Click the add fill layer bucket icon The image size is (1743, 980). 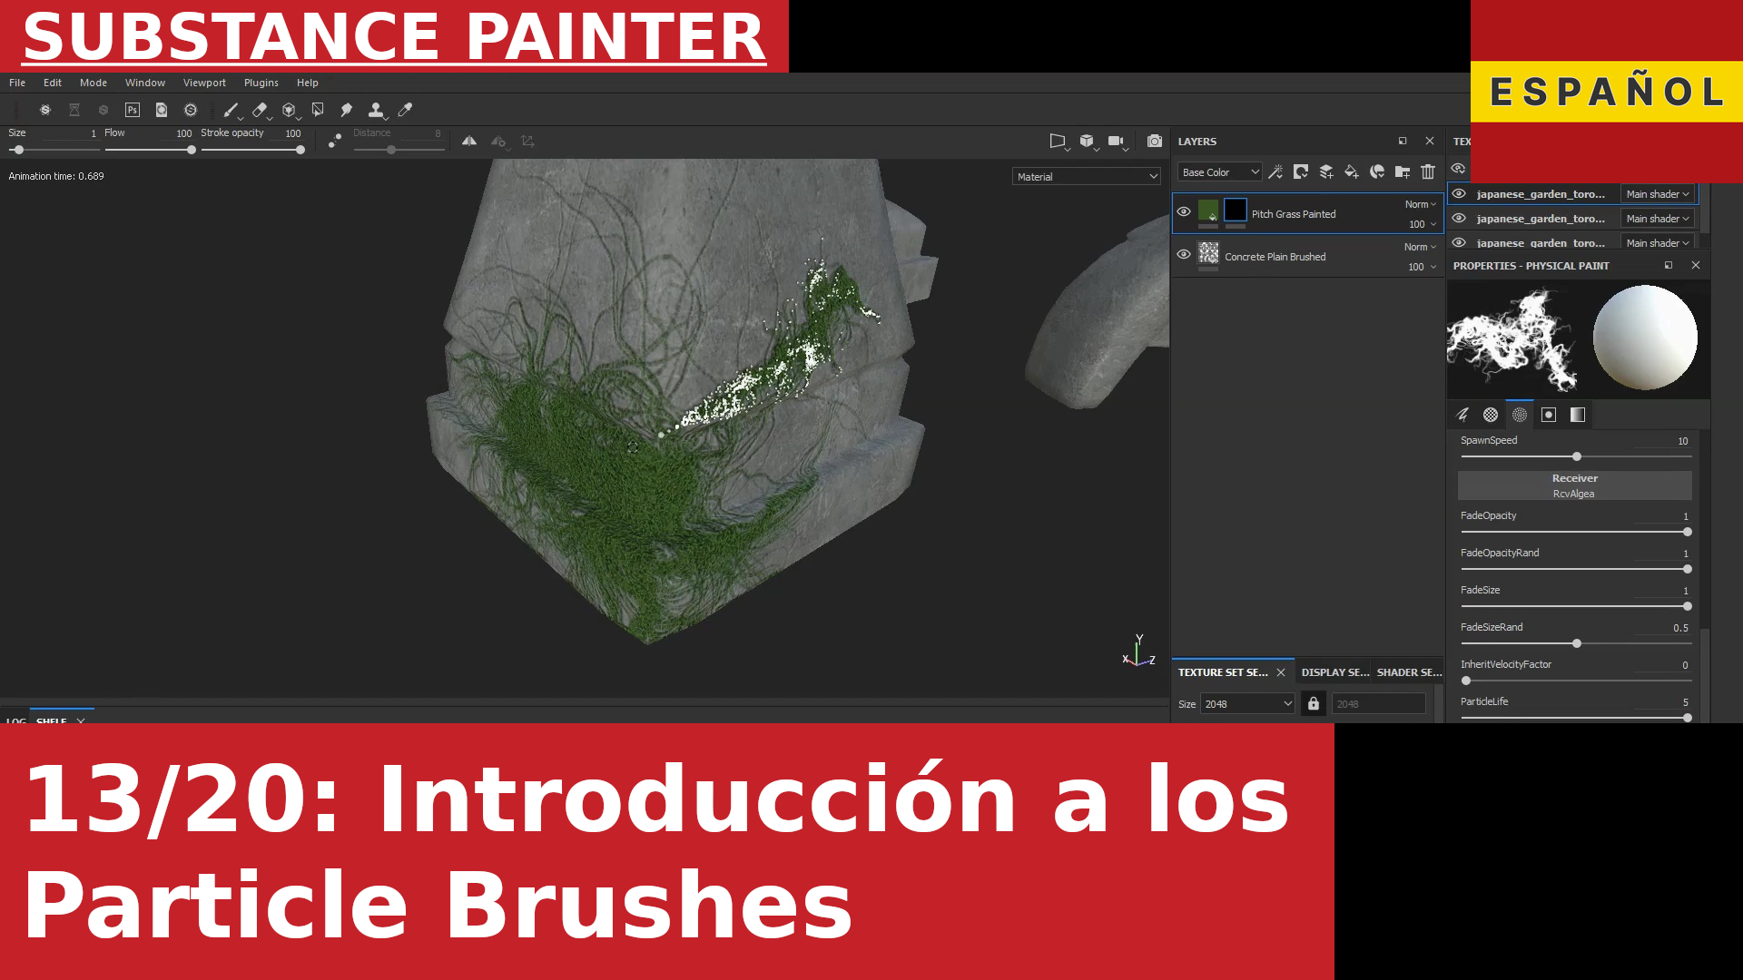1352,171
